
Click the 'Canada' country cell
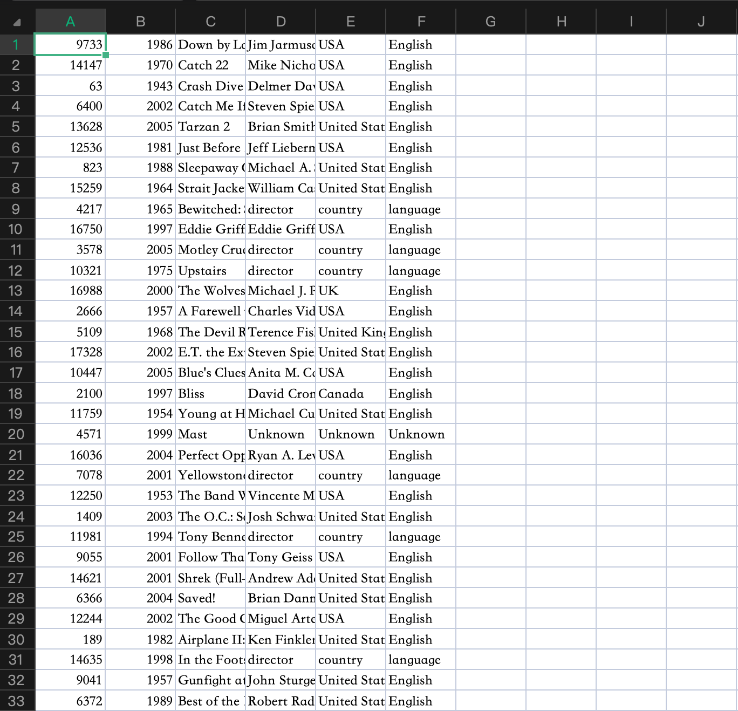point(351,393)
